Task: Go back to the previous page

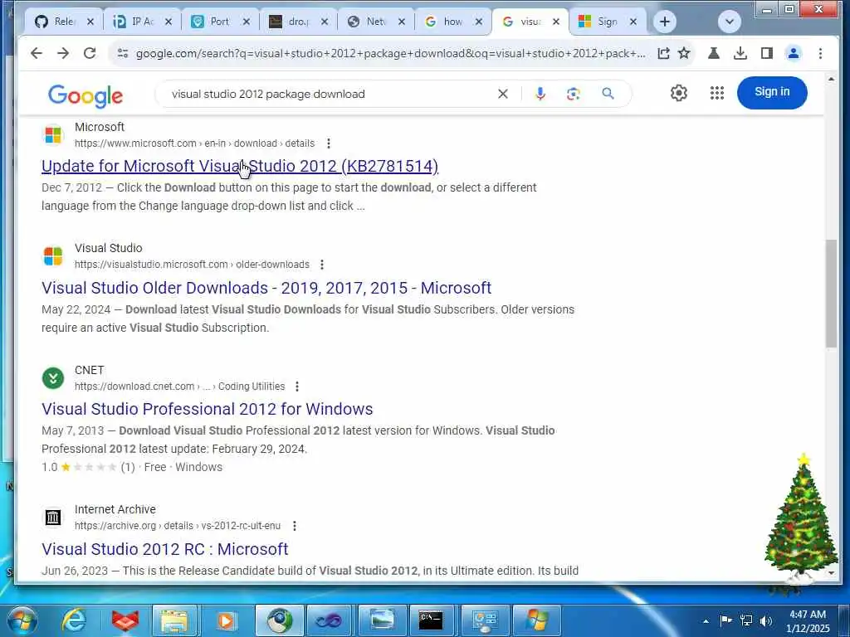Action: coord(37,53)
